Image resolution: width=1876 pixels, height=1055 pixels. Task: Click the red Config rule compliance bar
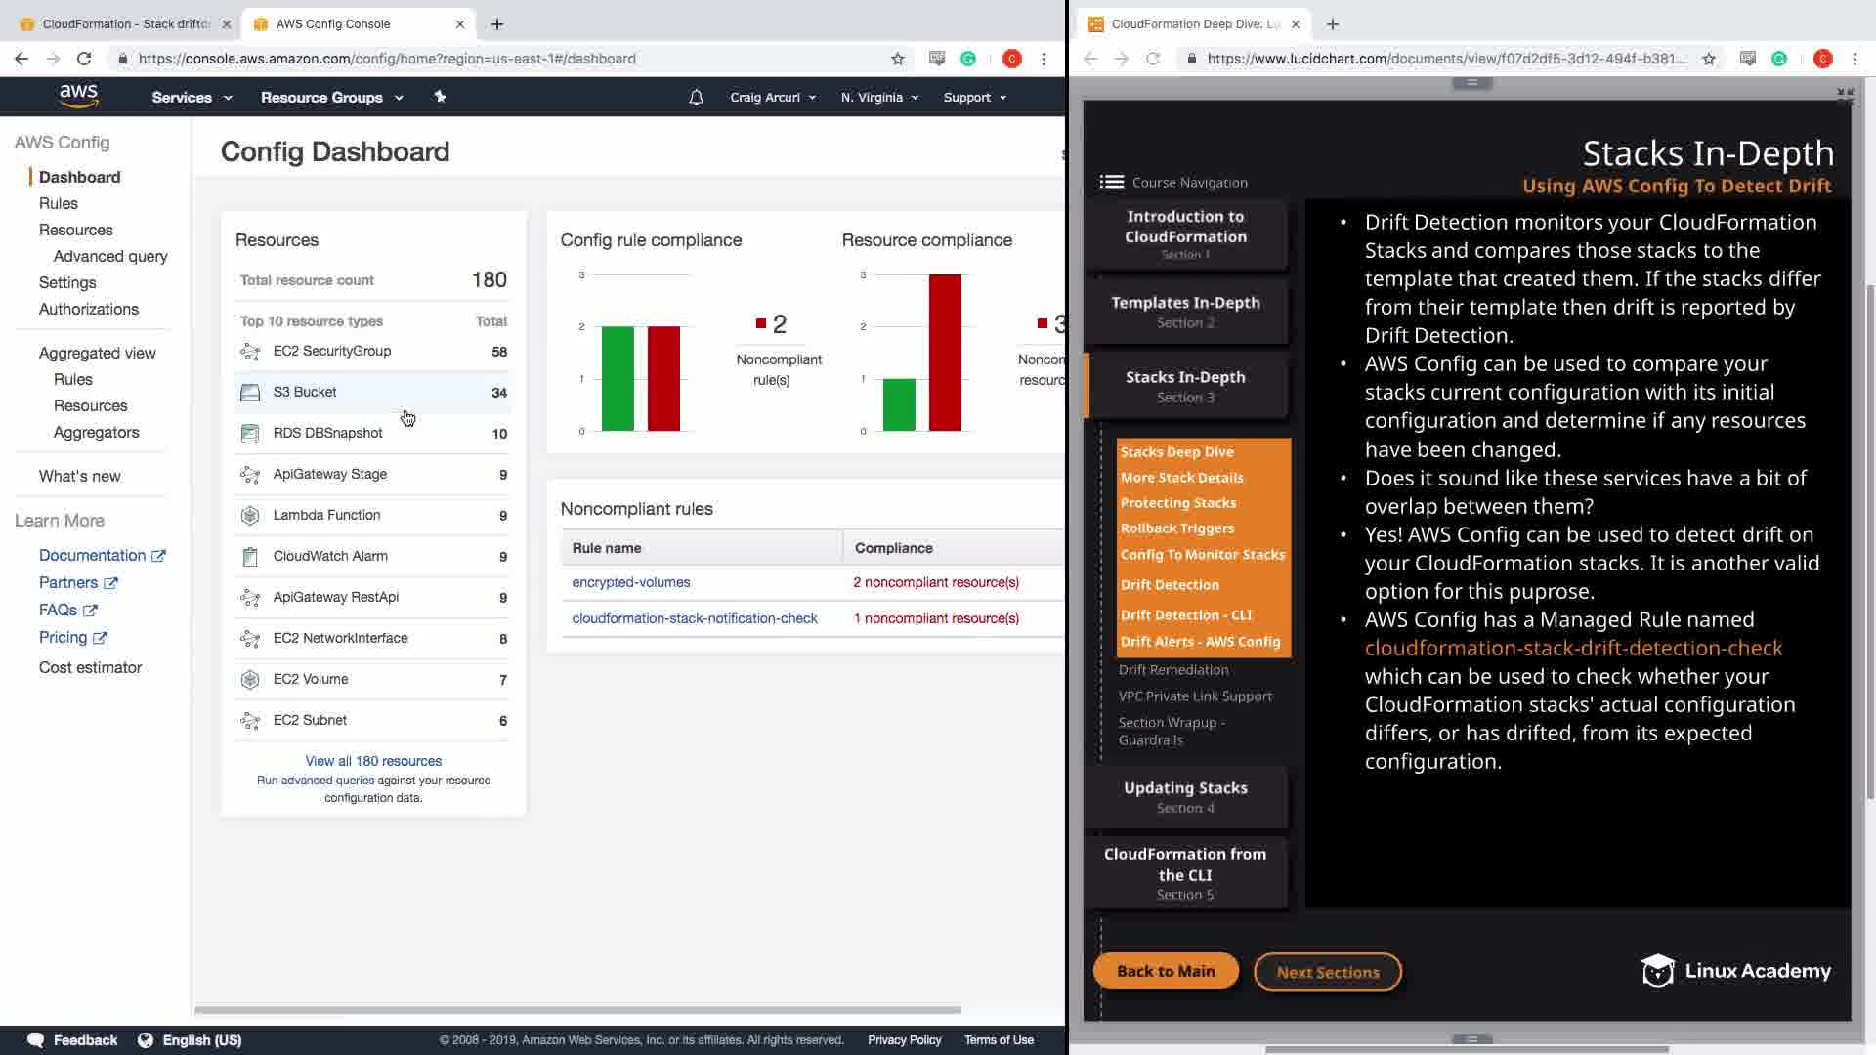[x=663, y=378]
